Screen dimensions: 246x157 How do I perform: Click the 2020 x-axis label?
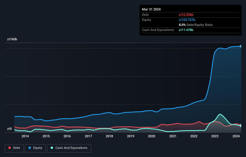pos(152,136)
